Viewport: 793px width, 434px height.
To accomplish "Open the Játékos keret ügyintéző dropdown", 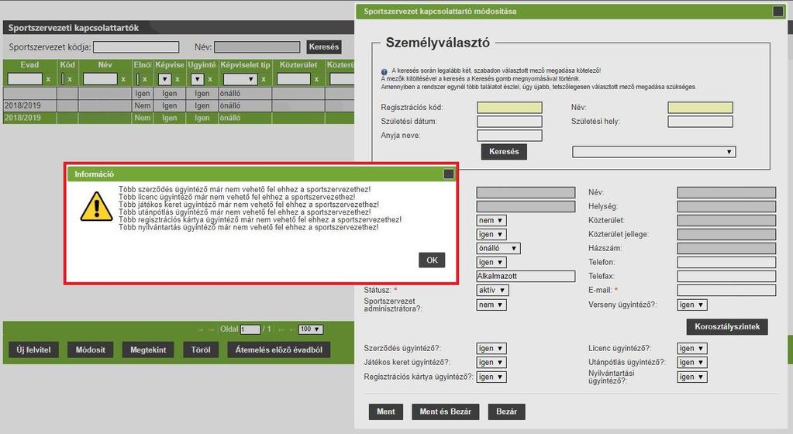I will (491, 363).
